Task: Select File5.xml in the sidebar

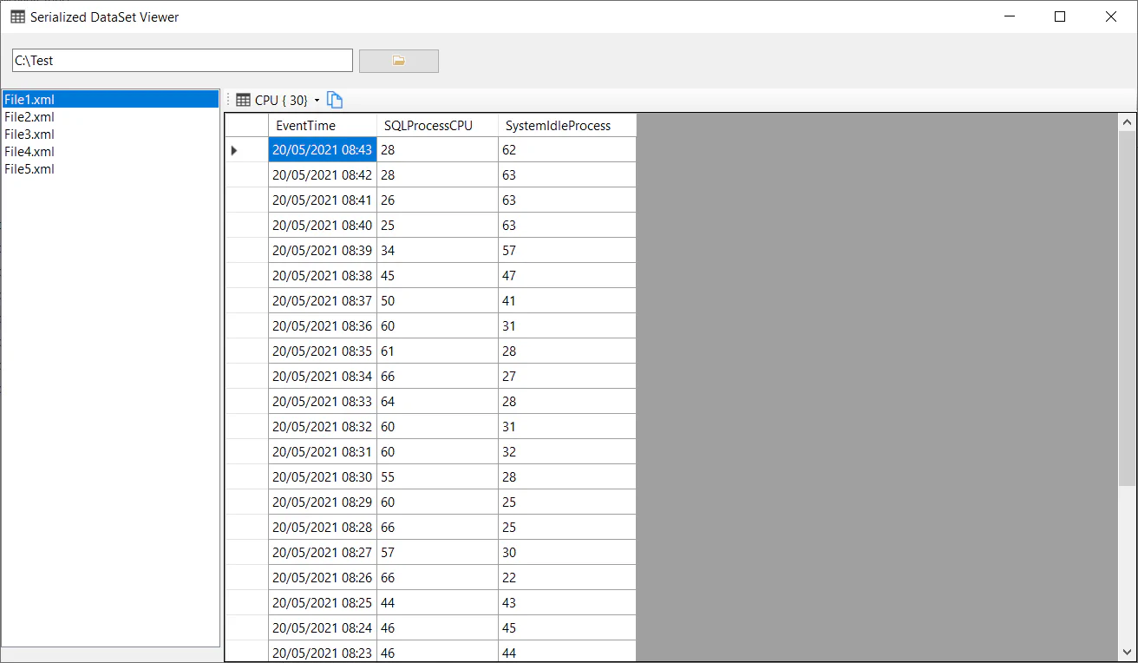Action: [28, 169]
